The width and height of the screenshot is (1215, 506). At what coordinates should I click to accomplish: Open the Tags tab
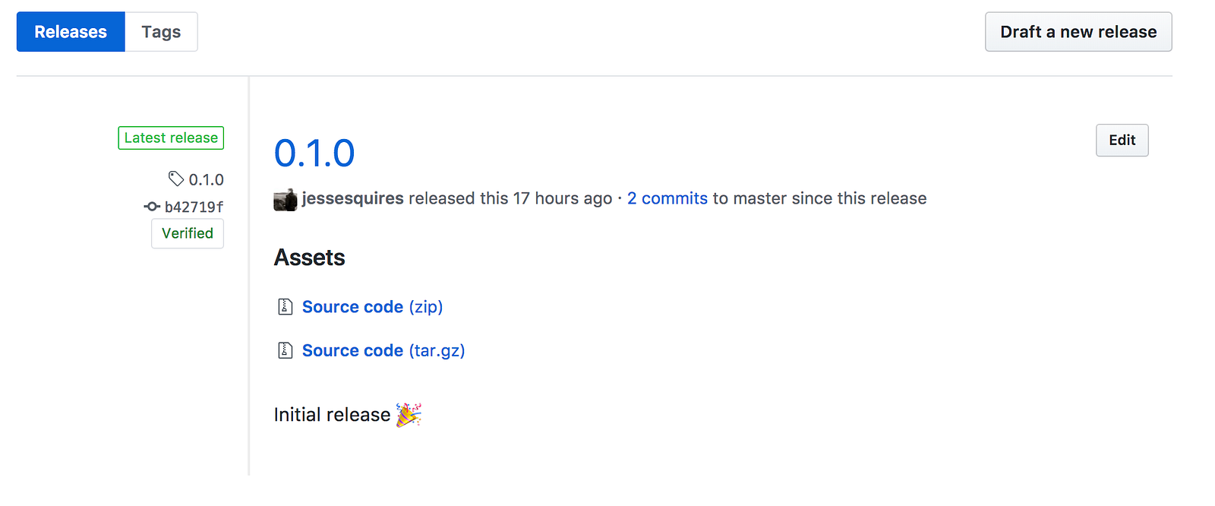click(x=161, y=32)
